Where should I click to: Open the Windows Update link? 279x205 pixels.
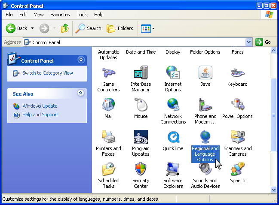click(40, 106)
